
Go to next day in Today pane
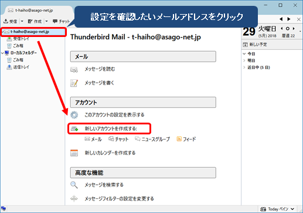point(294,29)
